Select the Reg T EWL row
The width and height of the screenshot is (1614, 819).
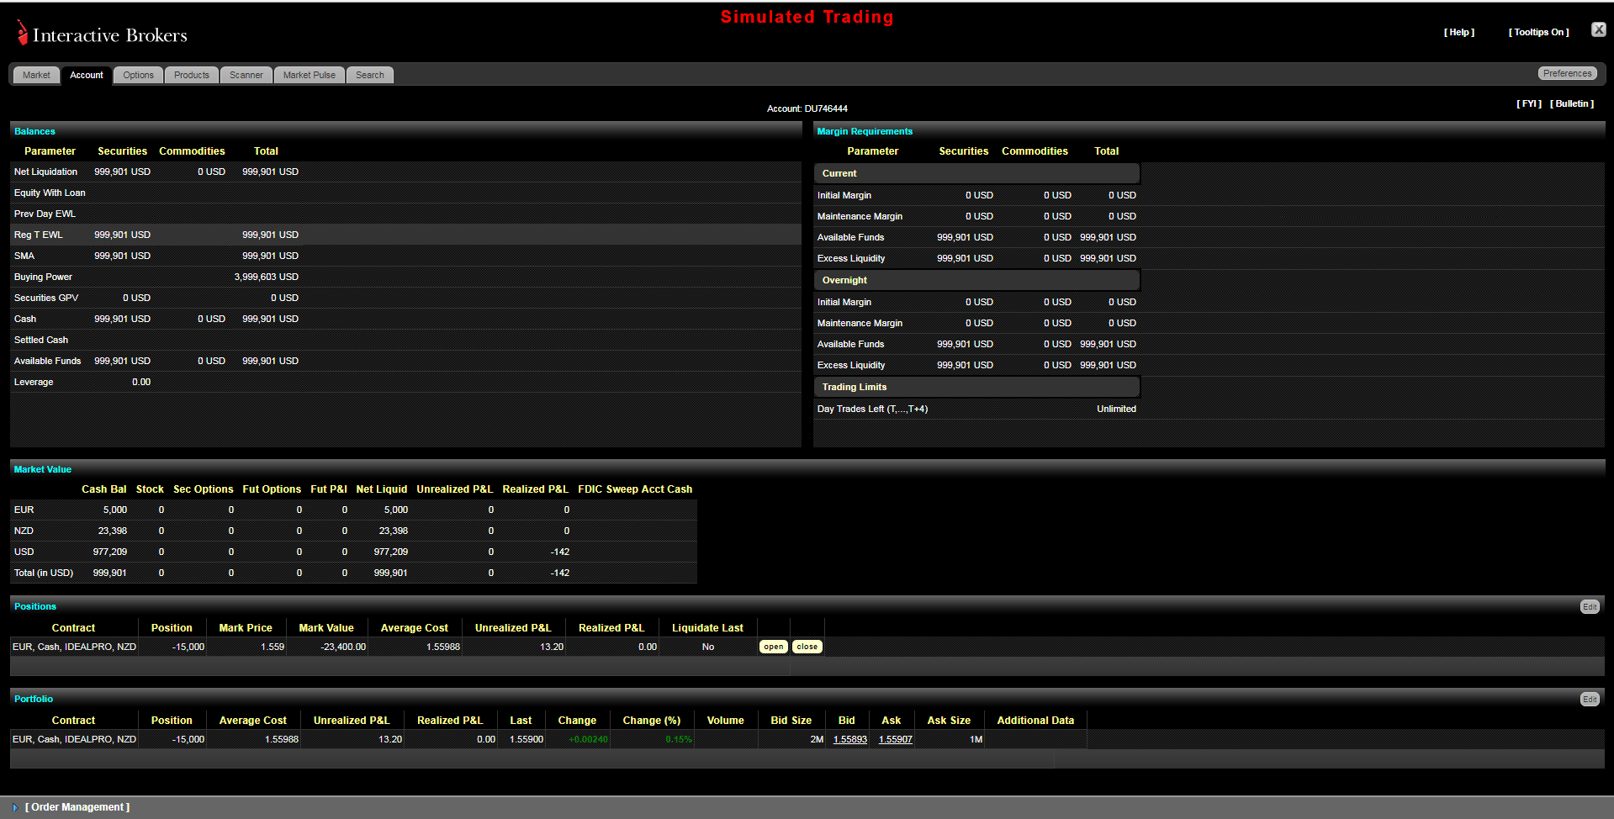coord(405,235)
